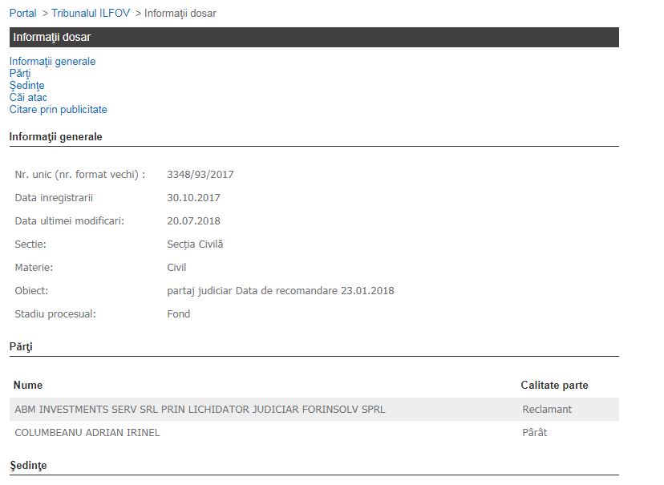This screenshot has width=664, height=485.
Task: Select the ABM INVESTMENTS SERV SRL party row
Action: click(x=200, y=410)
